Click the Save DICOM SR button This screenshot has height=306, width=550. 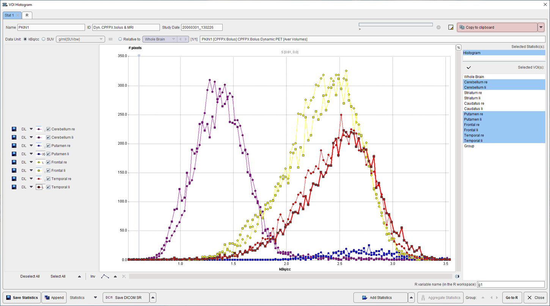click(x=126, y=298)
